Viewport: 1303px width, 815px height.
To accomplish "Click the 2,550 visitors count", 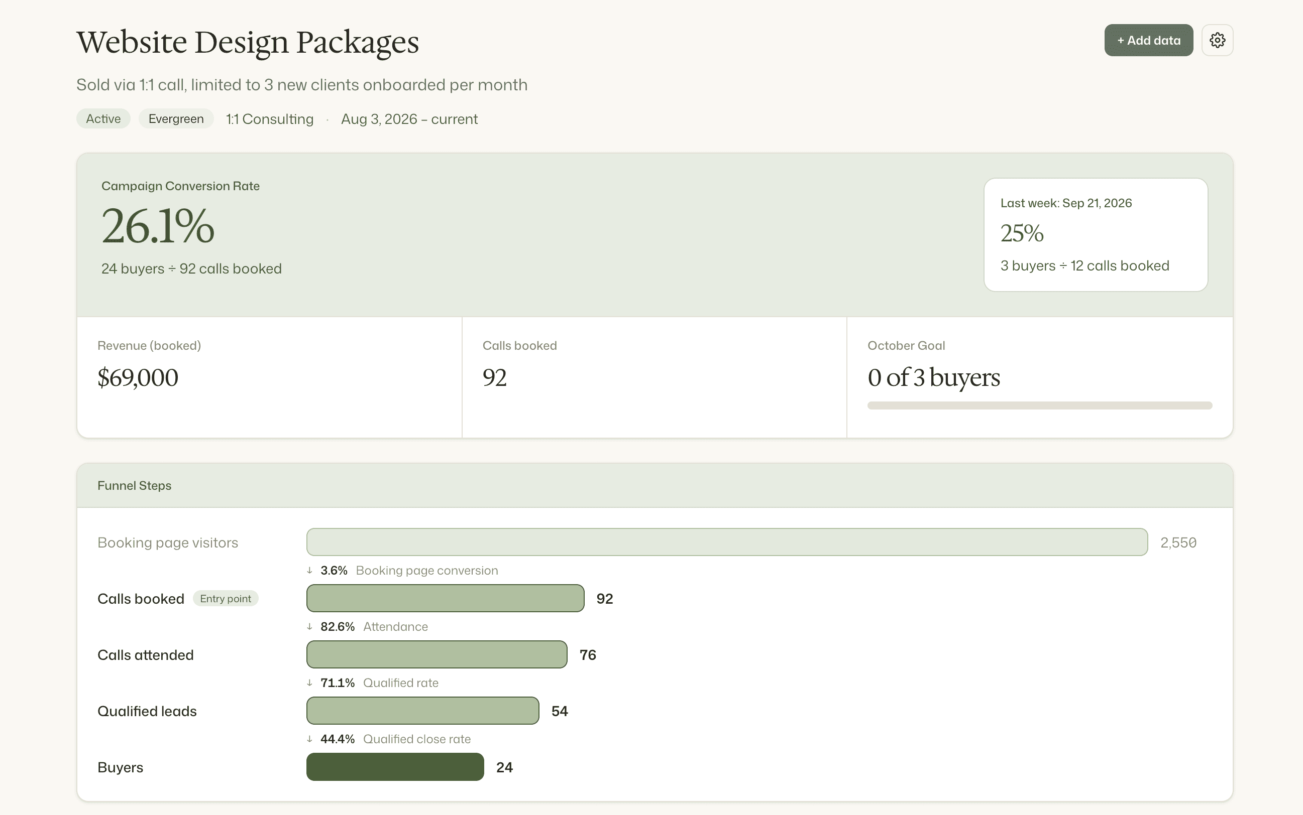I will pyautogui.click(x=1178, y=542).
